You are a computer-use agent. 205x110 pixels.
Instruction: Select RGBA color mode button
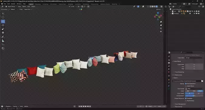pyautogui.click(x=200, y=91)
